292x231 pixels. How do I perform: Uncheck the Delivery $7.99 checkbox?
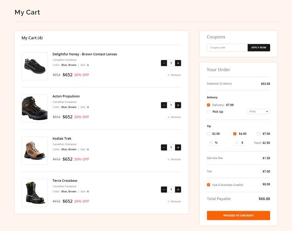pos(209,105)
